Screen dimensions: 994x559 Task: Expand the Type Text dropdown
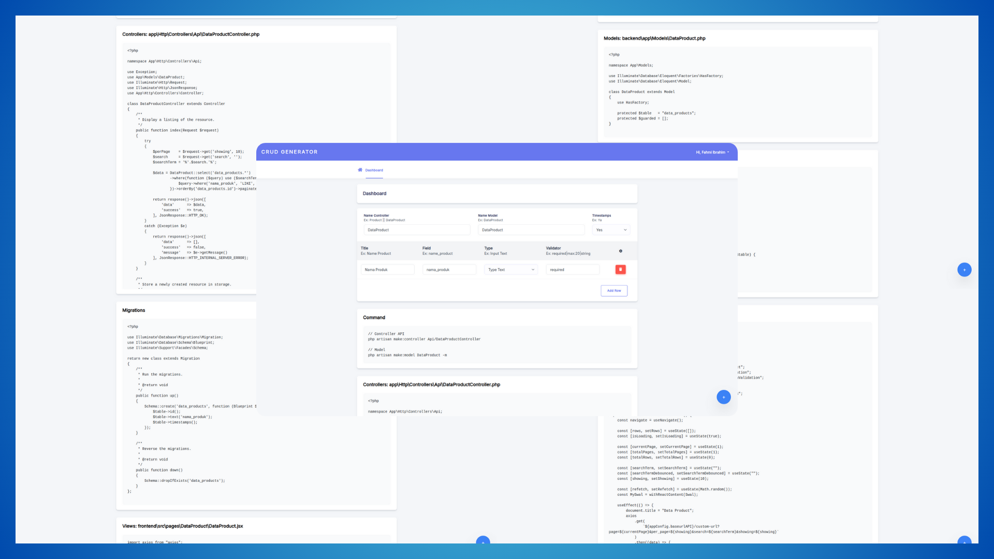pyautogui.click(x=510, y=270)
